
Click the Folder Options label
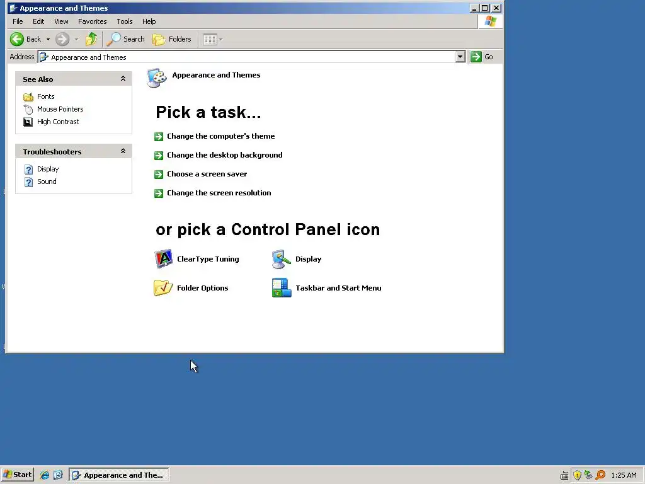(203, 287)
